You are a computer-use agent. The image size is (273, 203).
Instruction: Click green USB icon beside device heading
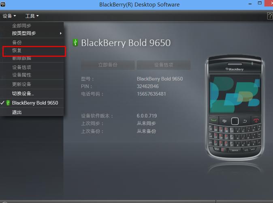[75, 43]
